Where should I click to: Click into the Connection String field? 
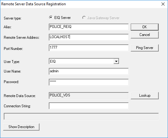tap(89, 106)
